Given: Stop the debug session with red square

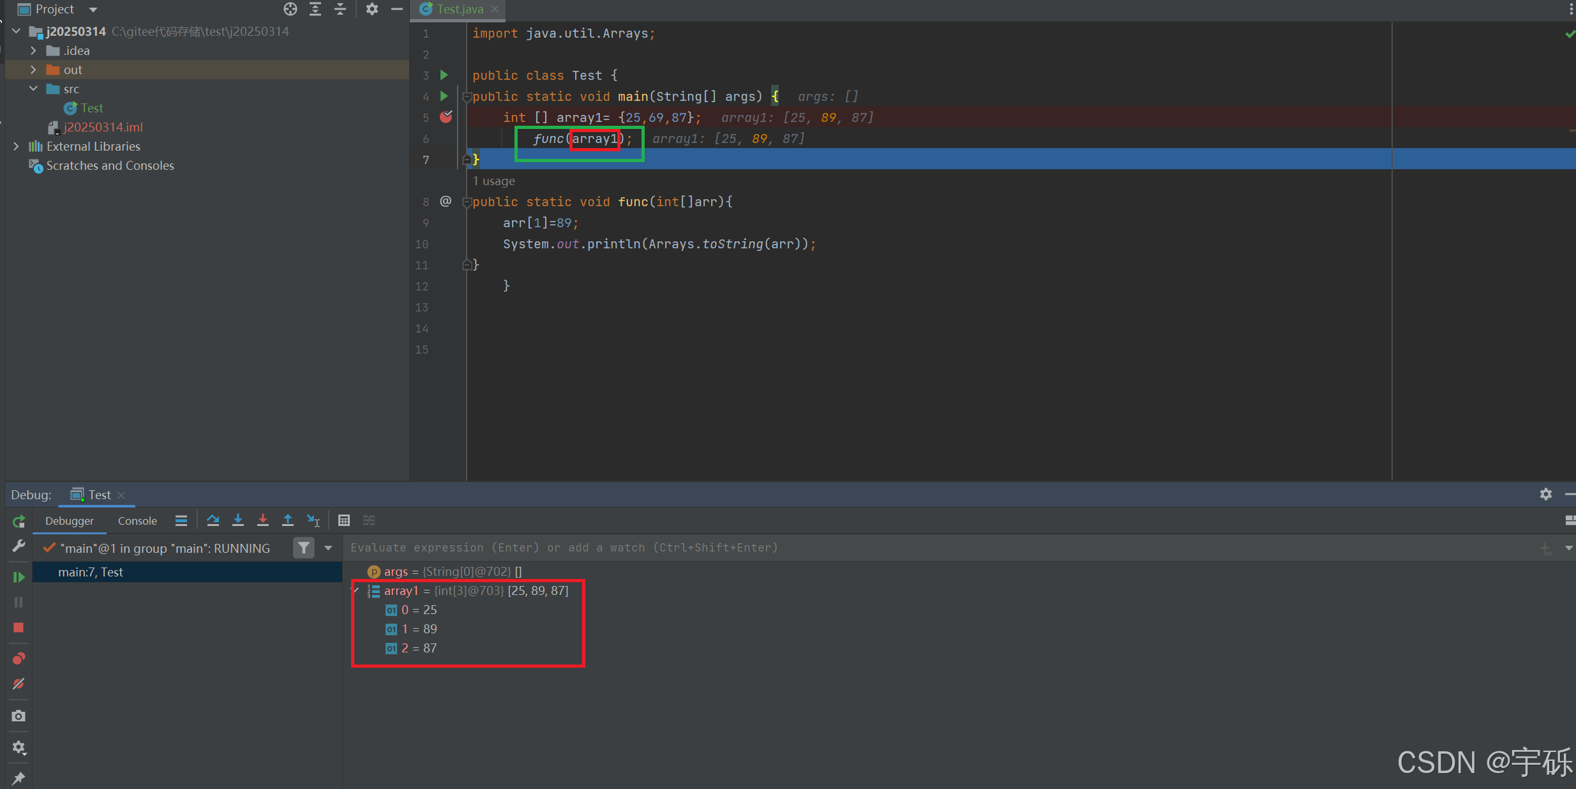Looking at the screenshot, I should tap(19, 627).
